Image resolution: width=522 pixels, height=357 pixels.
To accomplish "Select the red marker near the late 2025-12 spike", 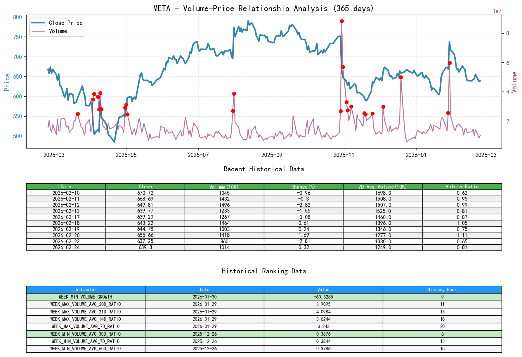I will click(x=400, y=77).
